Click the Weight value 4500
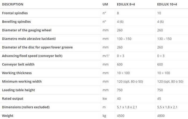Viewport: 188px width, 119px height. pyautogui.click(x=121, y=116)
